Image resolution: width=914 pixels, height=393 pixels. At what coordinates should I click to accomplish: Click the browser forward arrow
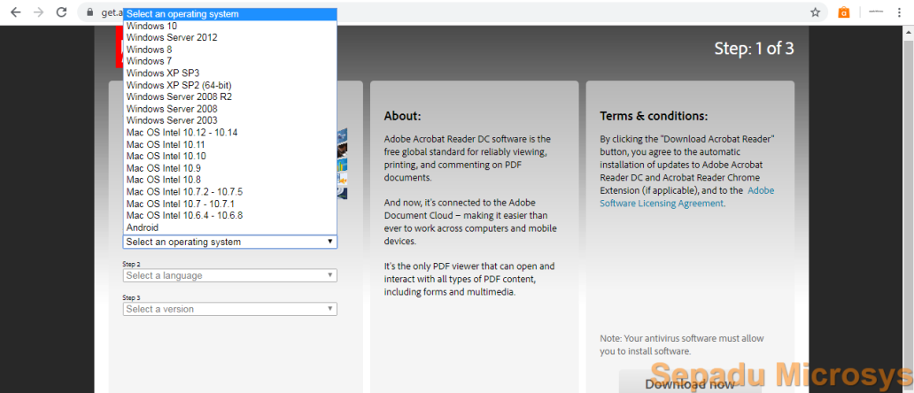[x=38, y=12]
